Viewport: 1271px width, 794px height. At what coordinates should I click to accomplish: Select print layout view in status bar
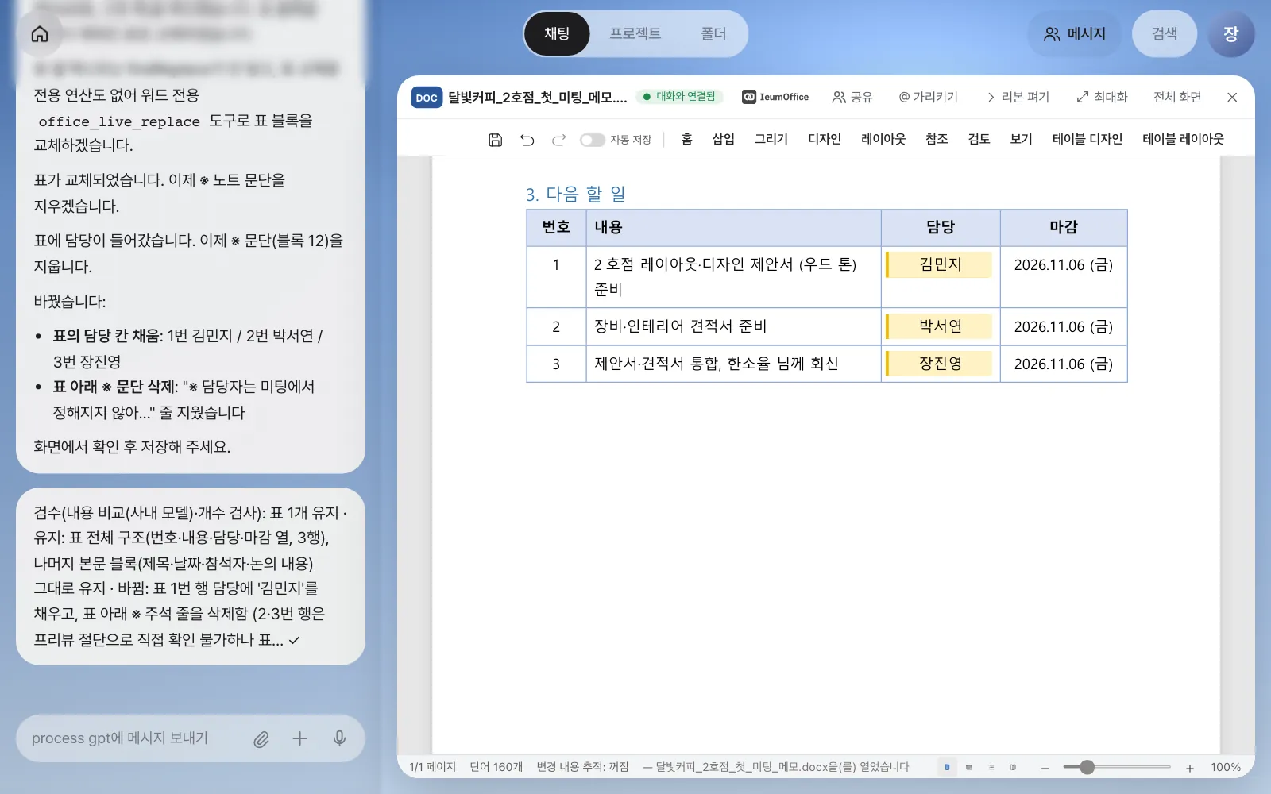tap(947, 767)
